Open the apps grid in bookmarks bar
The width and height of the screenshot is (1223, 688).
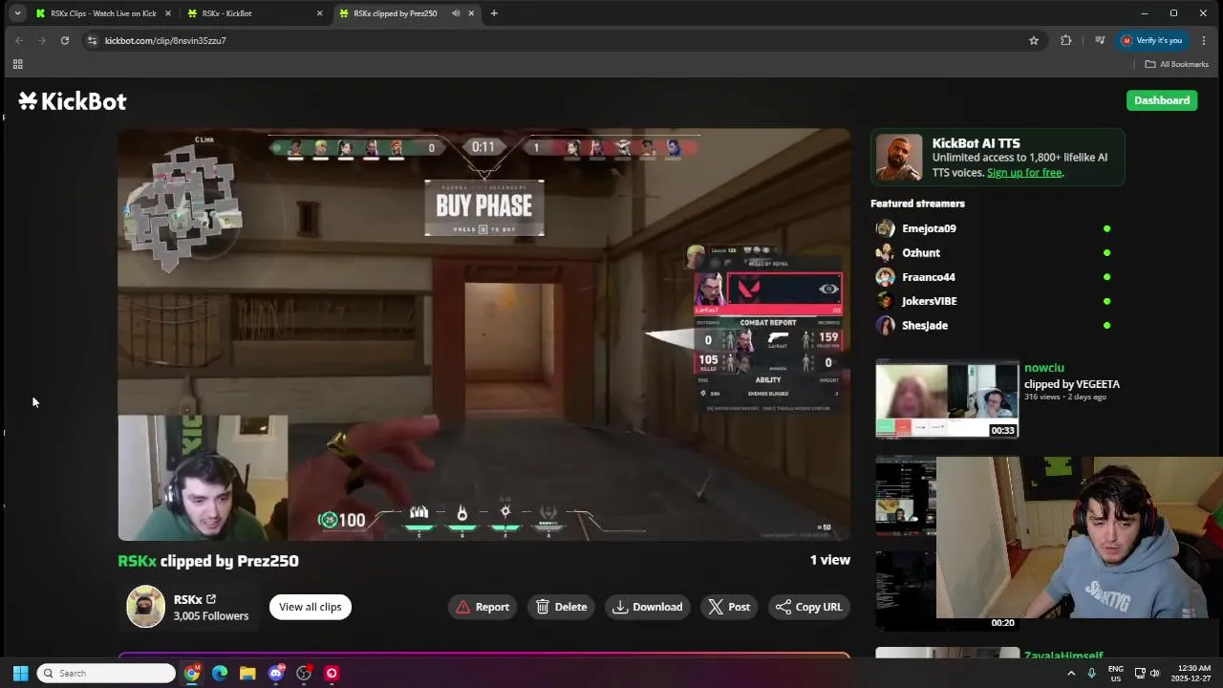pos(17,64)
